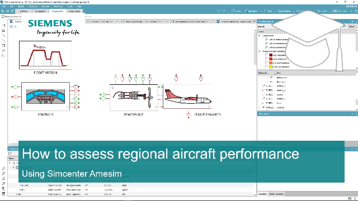Select the Text annotation tool

click(4, 26)
